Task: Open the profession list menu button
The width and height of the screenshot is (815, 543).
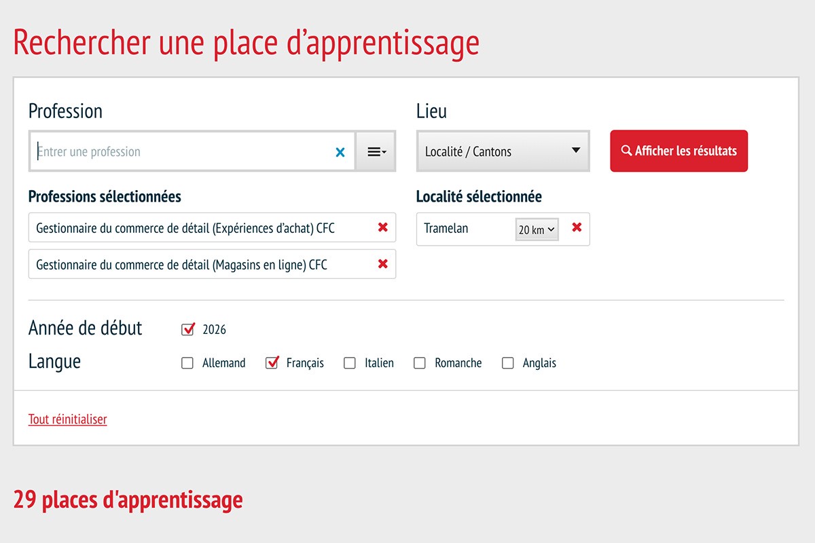Action: 376,152
